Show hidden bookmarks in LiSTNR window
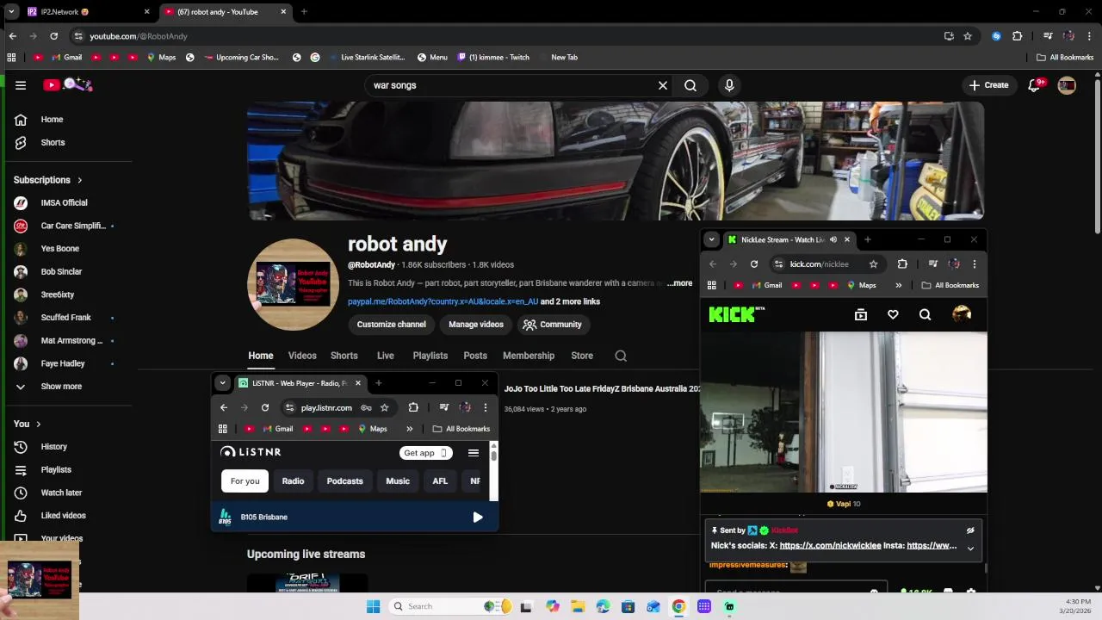Screen dimensions: 1102x620 point(410,429)
